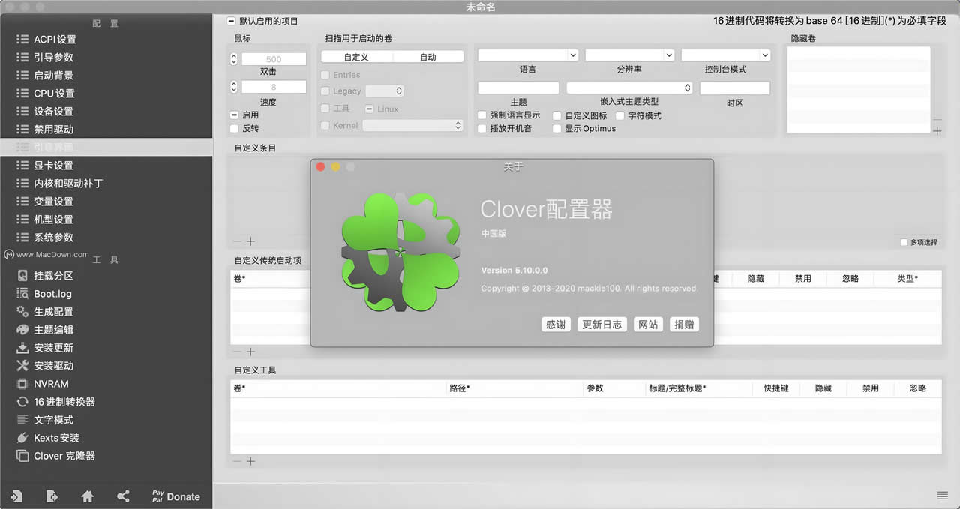Open the 挂载分区 tool icon

click(x=22, y=276)
